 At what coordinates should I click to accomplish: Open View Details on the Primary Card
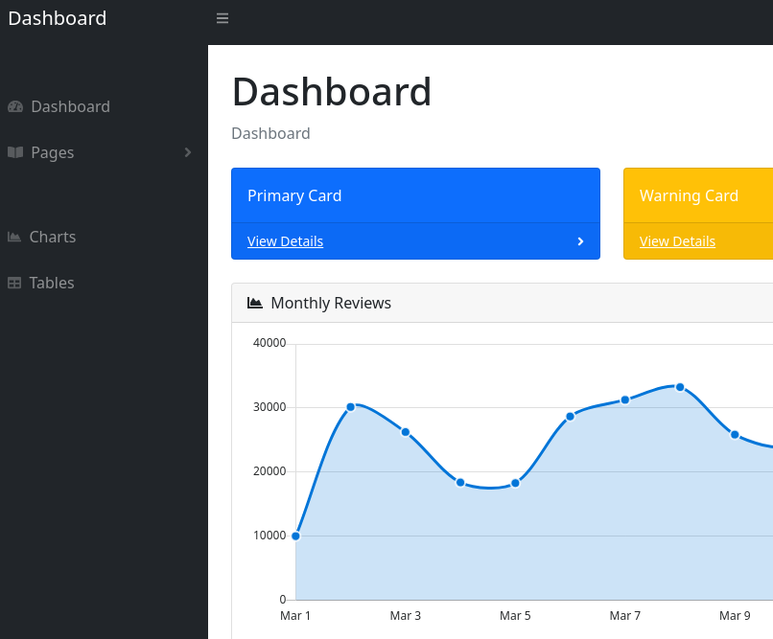285,241
